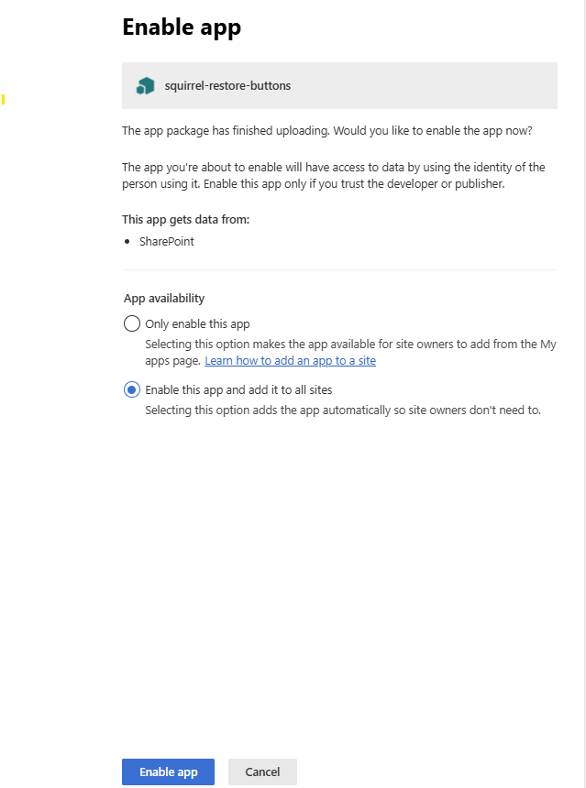Click the divider line below SharePoint
Viewport: 586px width, 788px height.
[340, 270]
